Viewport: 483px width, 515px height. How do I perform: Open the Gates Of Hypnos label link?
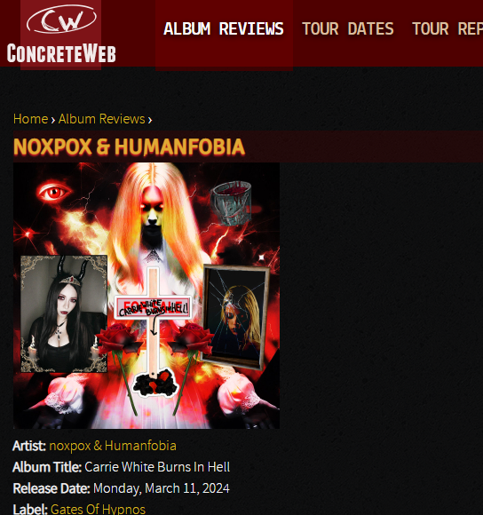(x=98, y=509)
